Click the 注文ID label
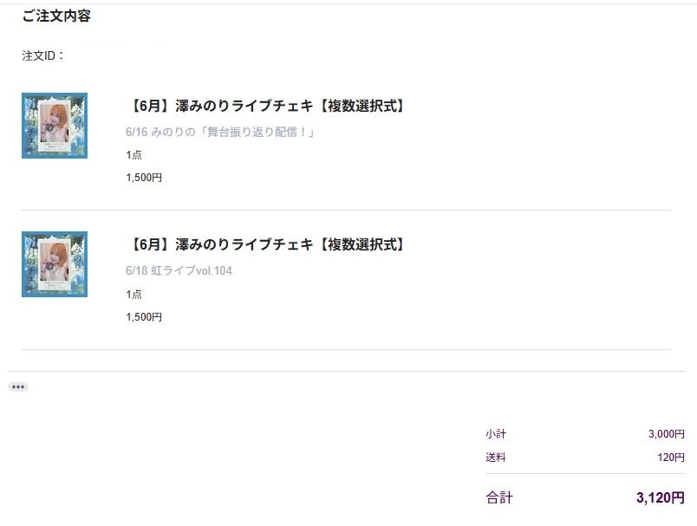This screenshot has width=697, height=526. pos(42,55)
